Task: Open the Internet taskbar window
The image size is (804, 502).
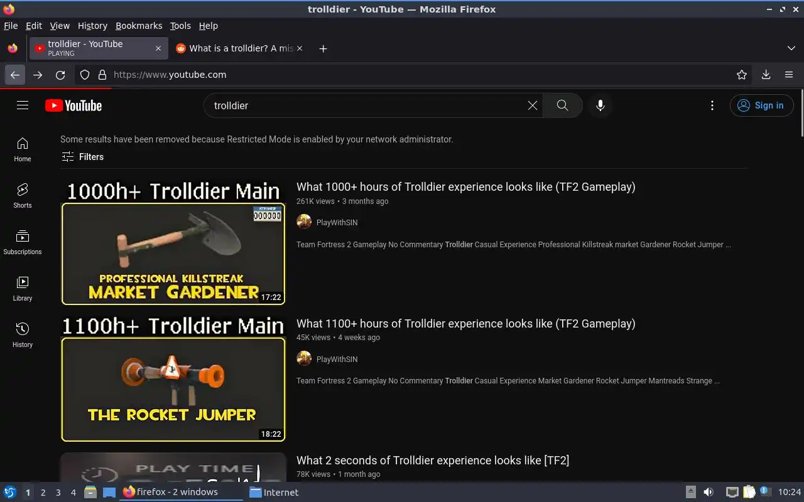Action: click(274, 493)
